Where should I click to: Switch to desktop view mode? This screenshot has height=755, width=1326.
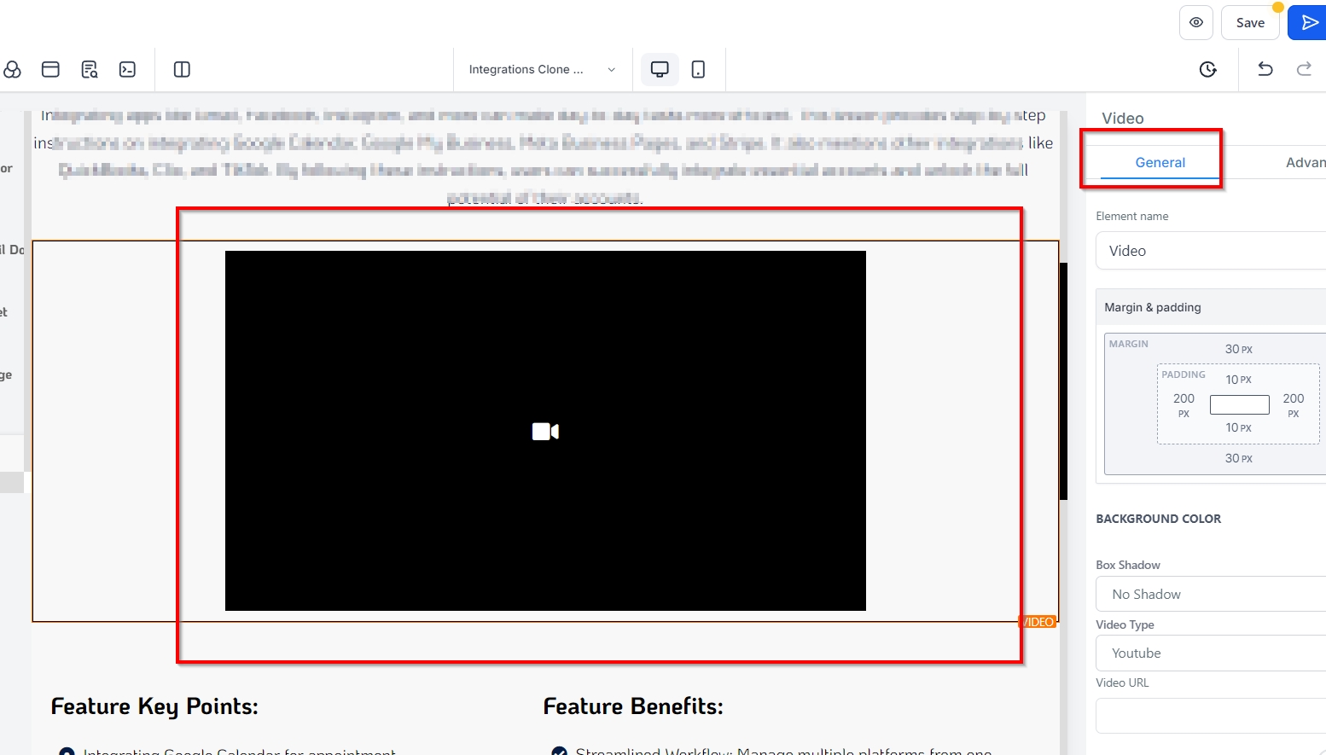(660, 70)
